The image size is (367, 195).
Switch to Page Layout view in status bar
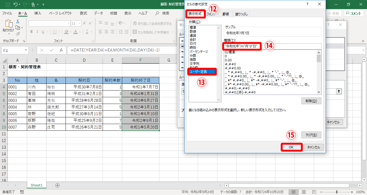pos(304,192)
